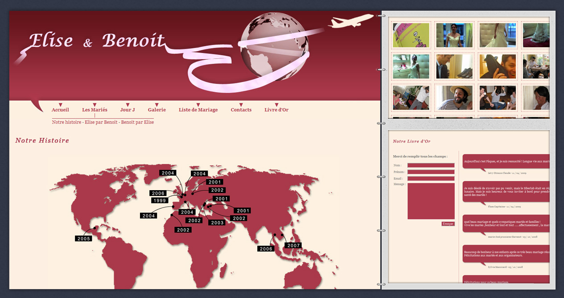Click the airplane icon at top
This screenshot has width=564, height=298.
point(352,21)
